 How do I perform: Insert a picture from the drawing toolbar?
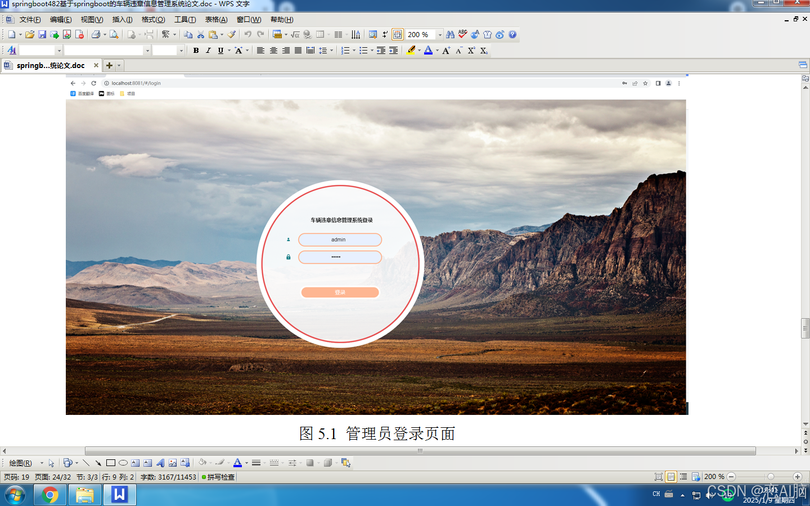pos(173,463)
